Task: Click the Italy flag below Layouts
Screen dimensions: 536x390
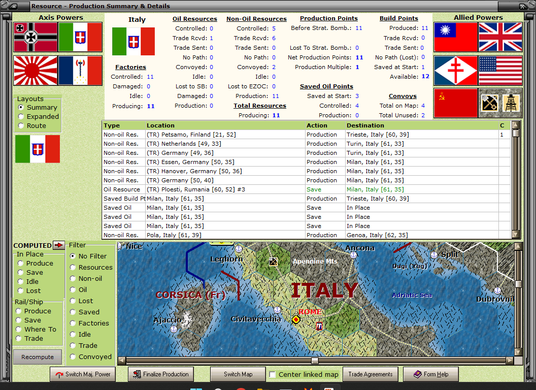Action: pyautogui.click(x=38, y=149)
